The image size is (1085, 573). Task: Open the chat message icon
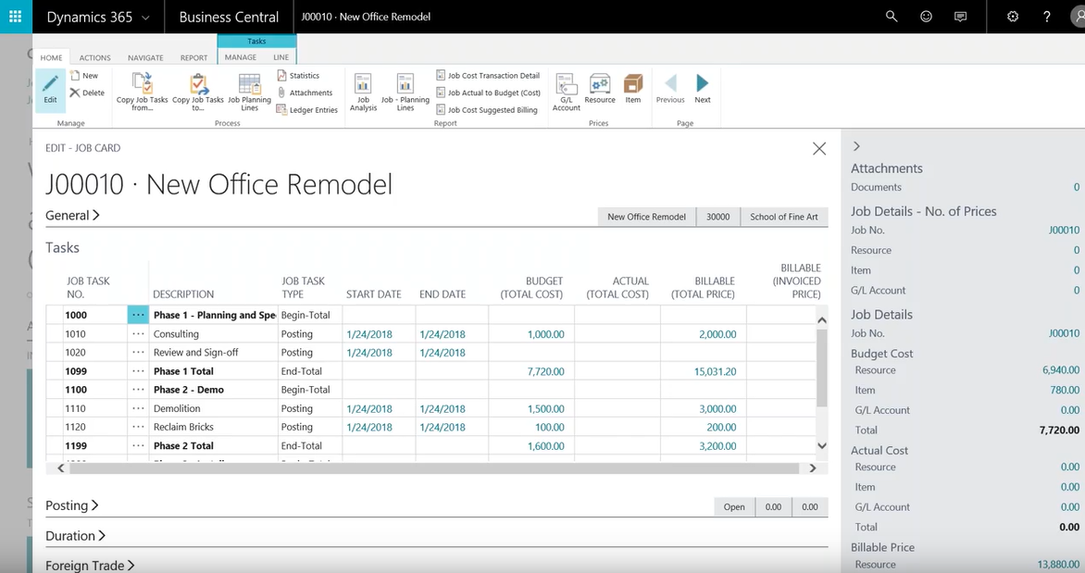pyautogui.click(x=960, y=16)
